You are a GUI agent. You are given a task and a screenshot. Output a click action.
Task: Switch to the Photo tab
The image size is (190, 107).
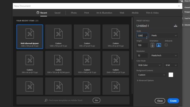coord(74,13)
